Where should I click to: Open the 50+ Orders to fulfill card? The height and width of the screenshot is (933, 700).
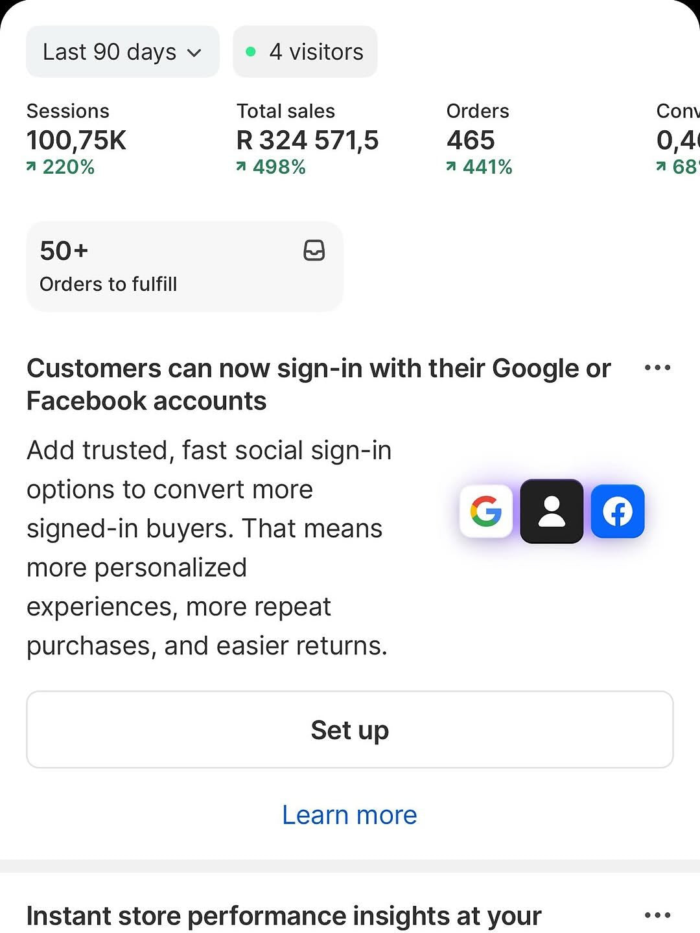tap(184, 266)
